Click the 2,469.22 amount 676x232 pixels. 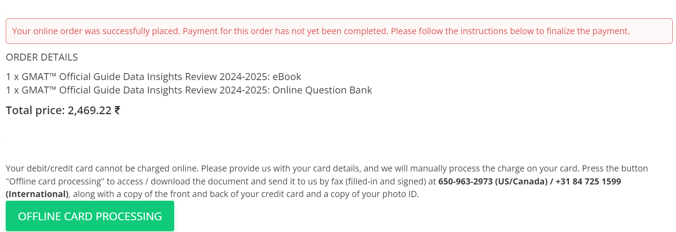pos(89,111)
